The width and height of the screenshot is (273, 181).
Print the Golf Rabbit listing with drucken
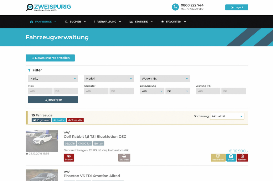pos(124,158)
